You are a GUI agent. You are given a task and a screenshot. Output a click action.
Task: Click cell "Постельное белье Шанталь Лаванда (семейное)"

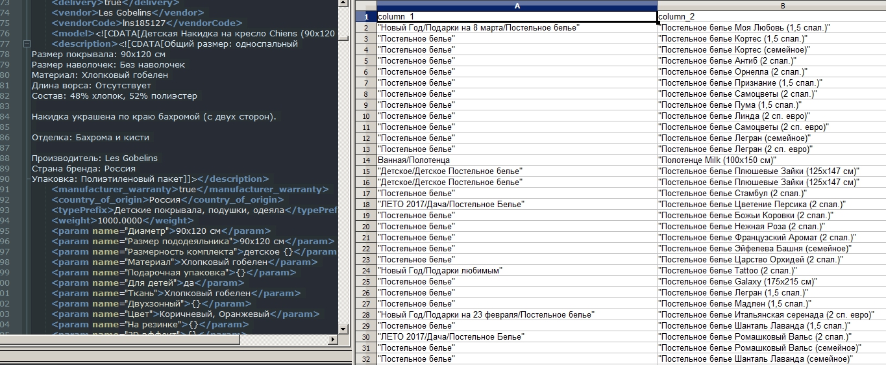pyautogui.click(x=772, y=359)
